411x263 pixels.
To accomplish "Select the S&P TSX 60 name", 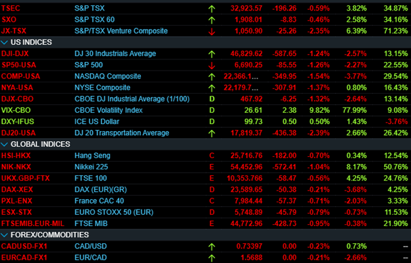I will (x=95, y=20).
